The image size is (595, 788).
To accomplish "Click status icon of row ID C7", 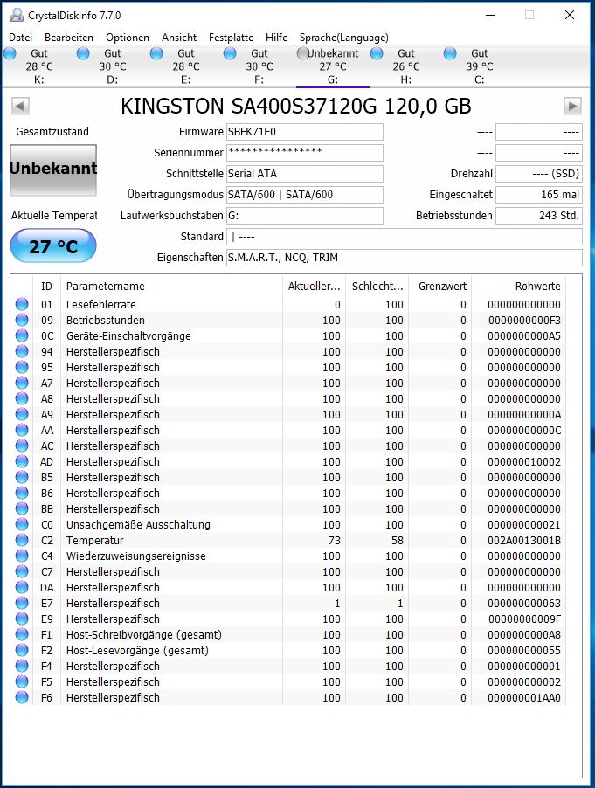I will click(x=22, y=571).
